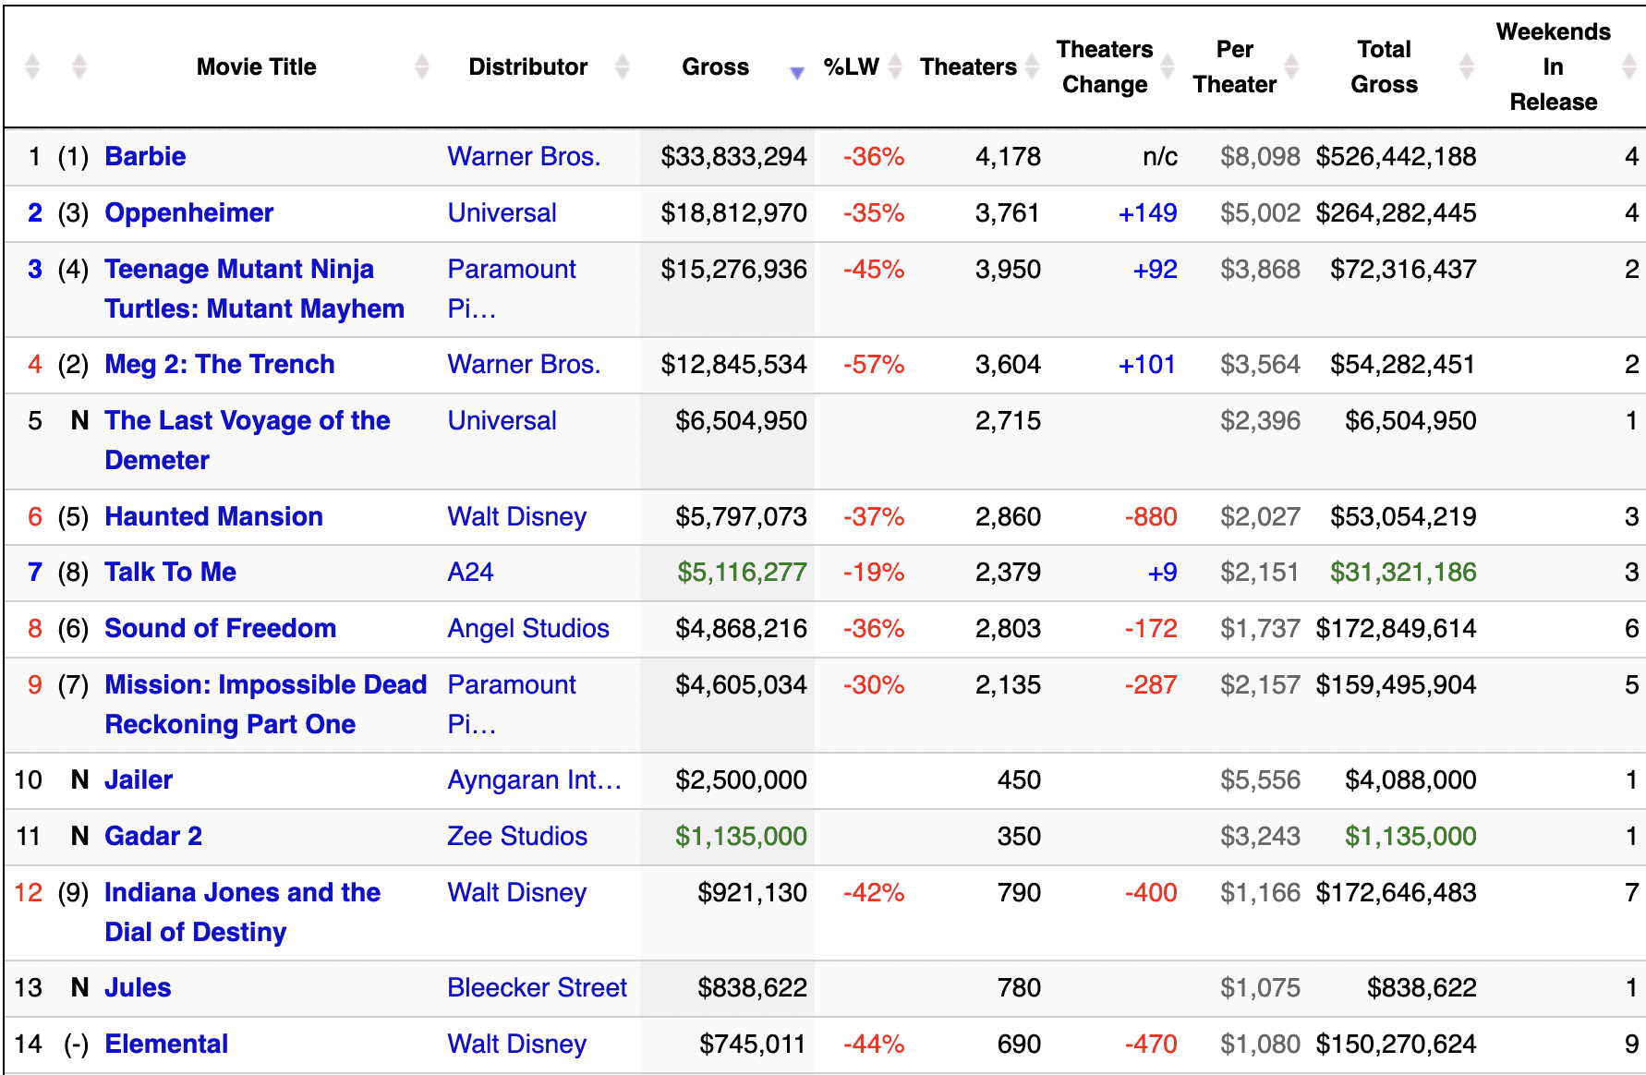
Task: Open Paramount distributor in Ninja Turtles row
Action: coord(512,288)
